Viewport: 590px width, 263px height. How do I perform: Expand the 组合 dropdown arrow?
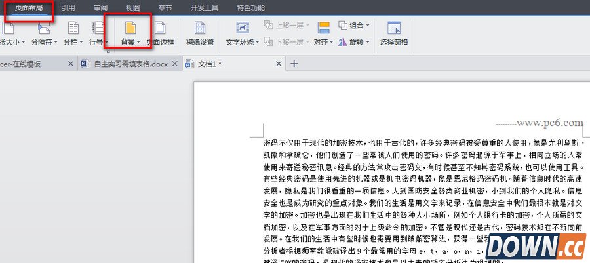(368, 26)
